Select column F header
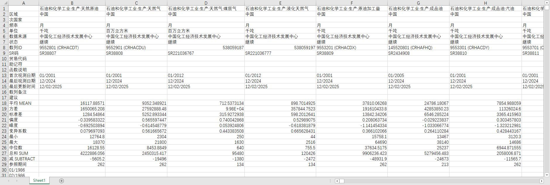 pyautogui.click(x=352, y=3)
